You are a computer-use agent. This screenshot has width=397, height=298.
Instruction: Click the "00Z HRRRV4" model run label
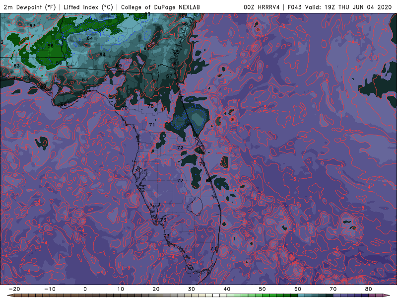click(262, 7)
